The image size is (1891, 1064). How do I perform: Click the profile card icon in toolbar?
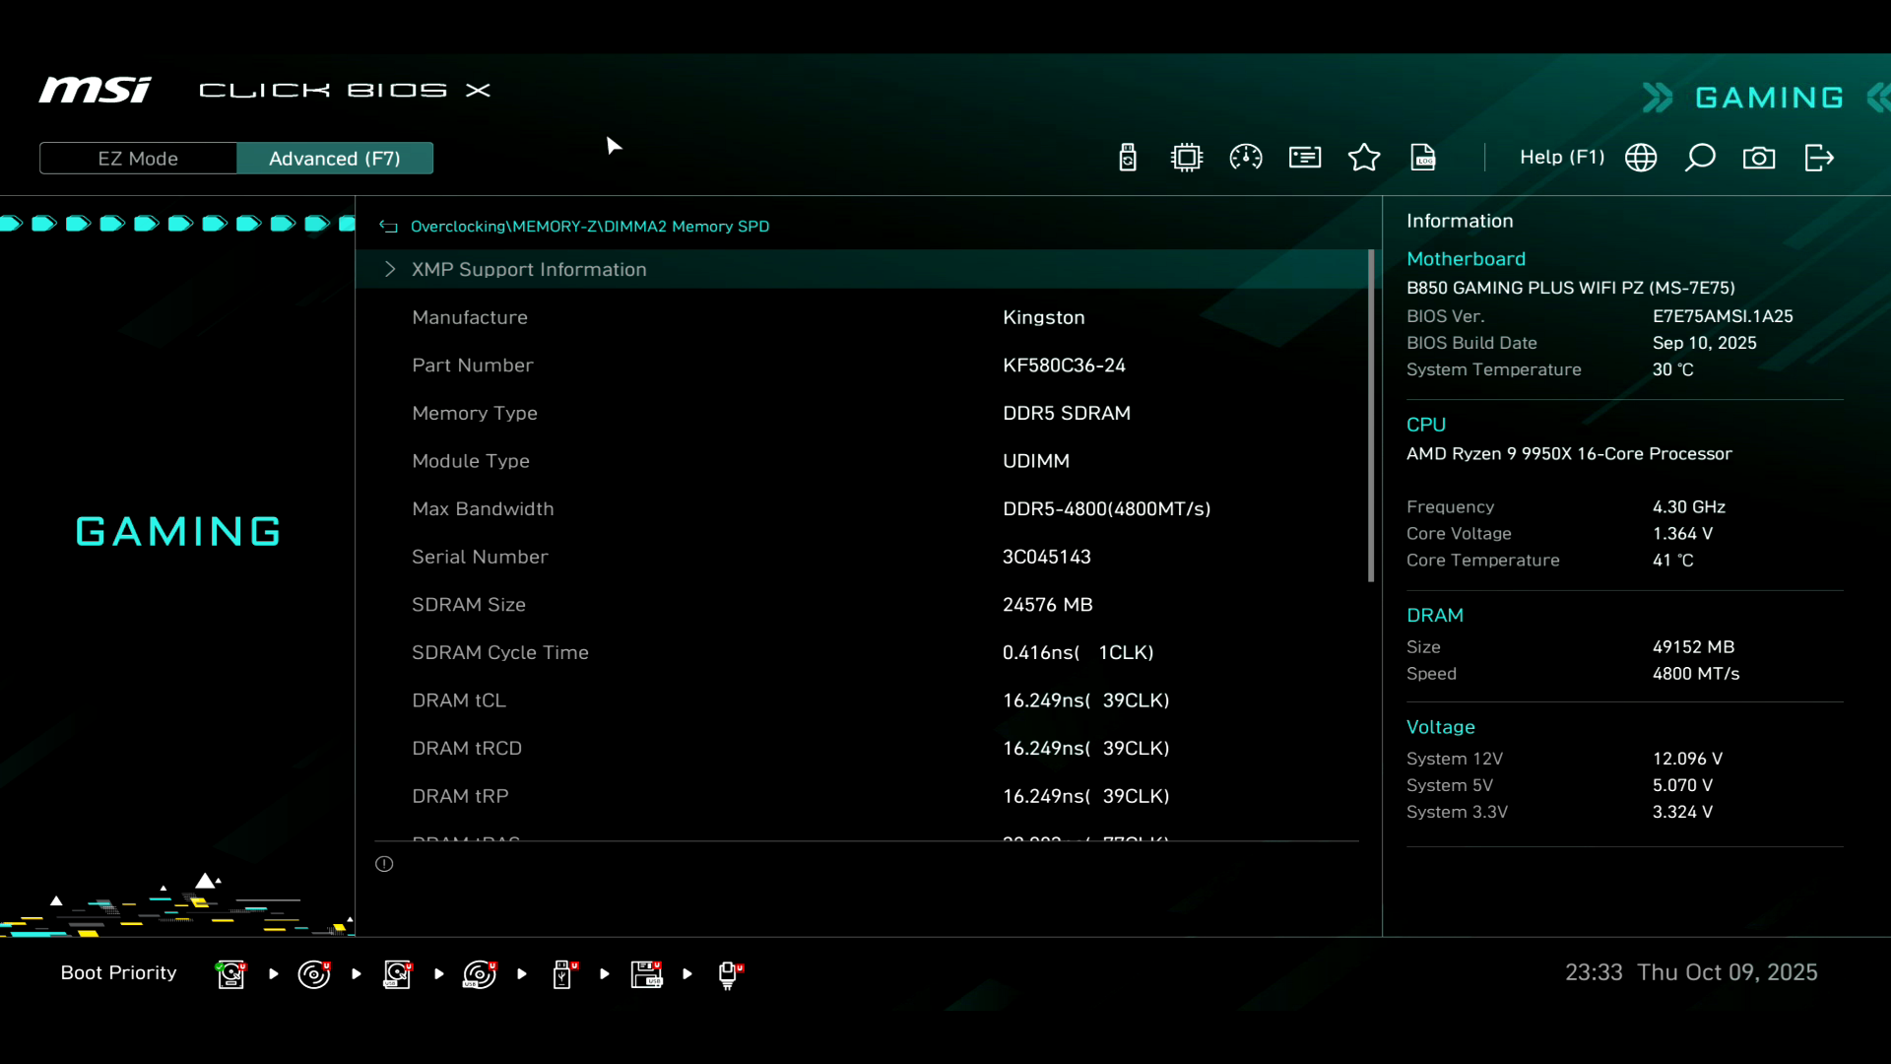click(x=1305, y=158)
